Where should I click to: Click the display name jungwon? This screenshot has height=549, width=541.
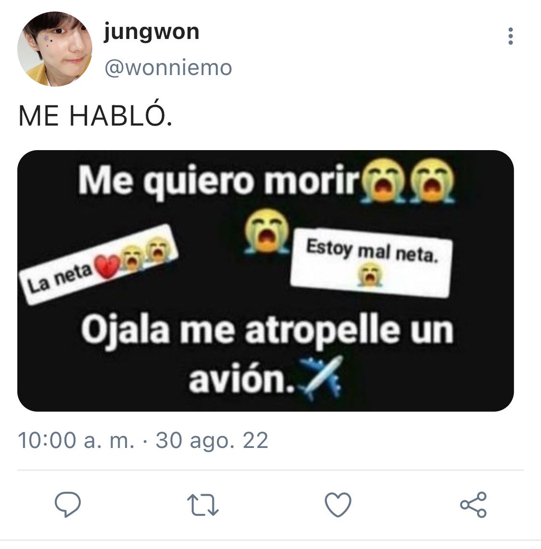[x=151, y=33]
